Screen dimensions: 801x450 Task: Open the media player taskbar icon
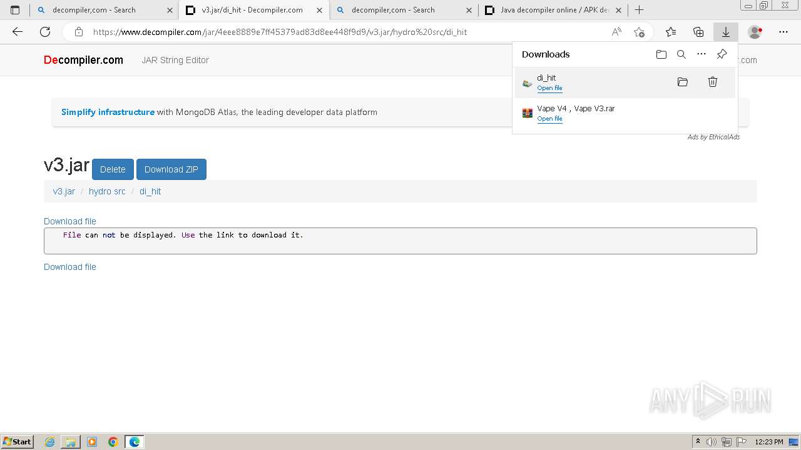pos(92,442)
